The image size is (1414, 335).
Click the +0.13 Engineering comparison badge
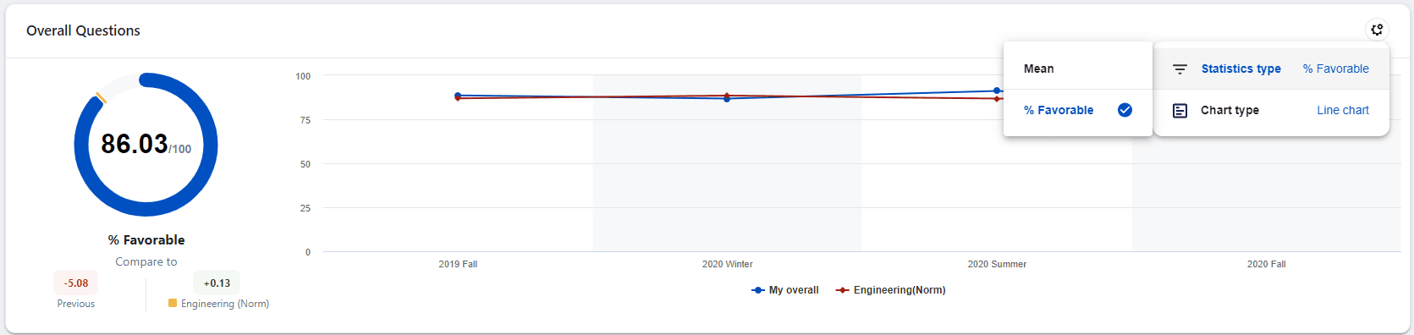(x=217, y=283)
